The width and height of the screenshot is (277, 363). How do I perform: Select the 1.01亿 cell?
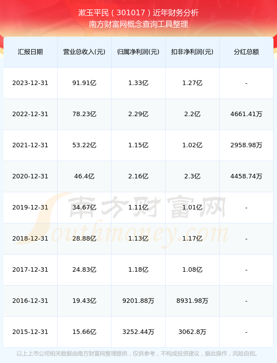(x=193, y=207)
